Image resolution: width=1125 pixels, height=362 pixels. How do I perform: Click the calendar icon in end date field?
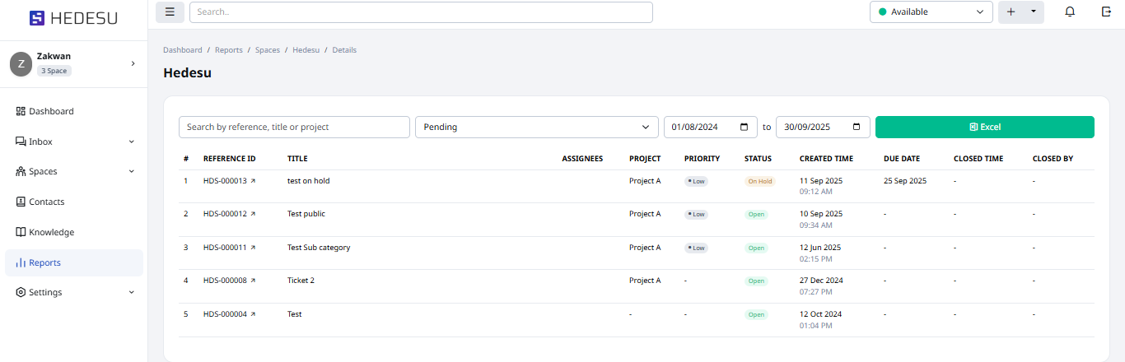(x=857, y=127)
